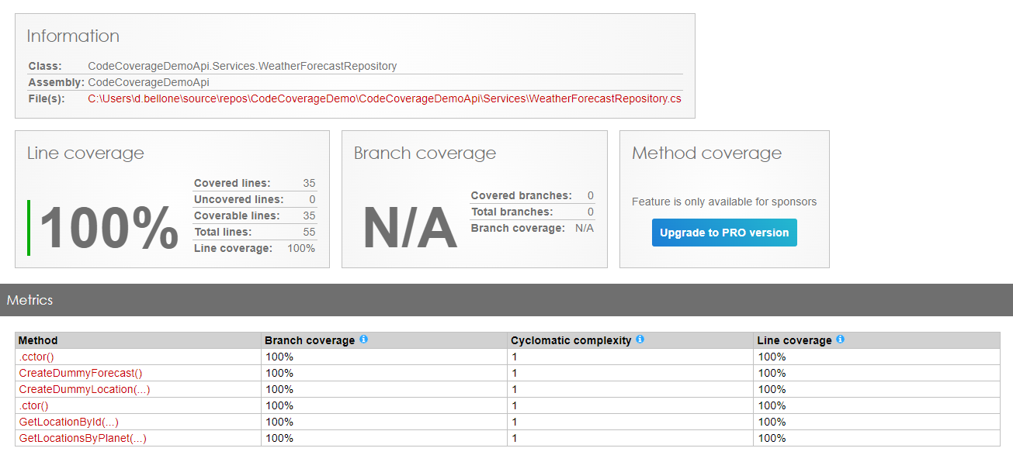Click the large 100% line coverage figure
1013x462 pixels.
click(109, 229)
